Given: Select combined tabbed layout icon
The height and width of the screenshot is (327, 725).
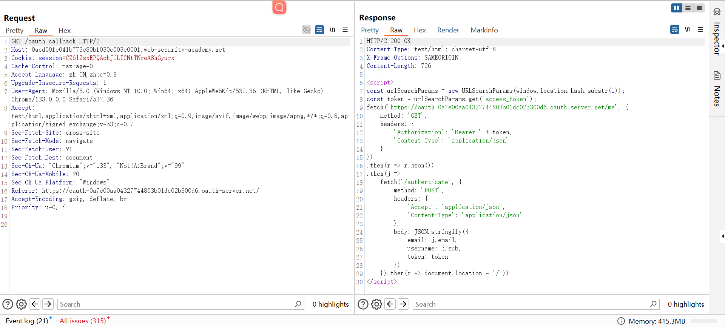Looking at the screenshot, I should click(699, 8).
